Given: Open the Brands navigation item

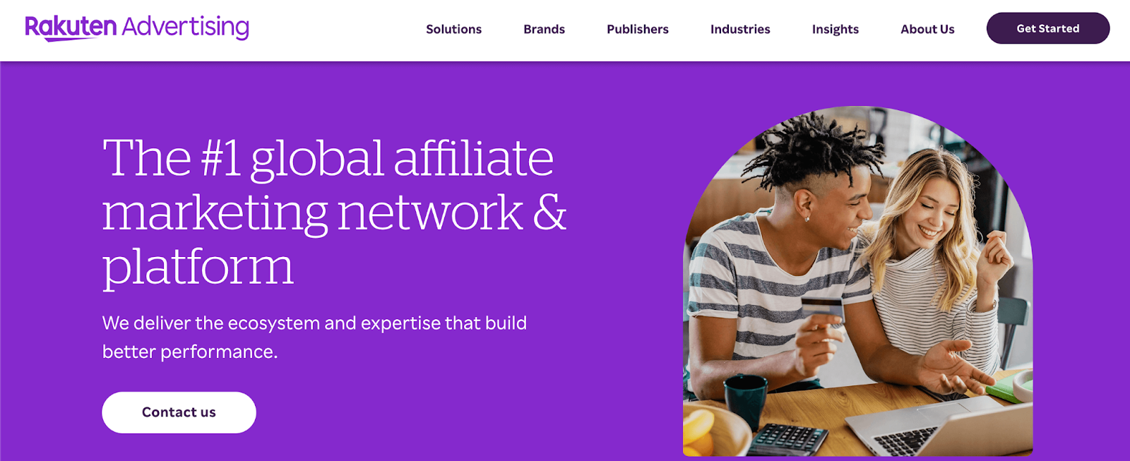Looking at the screenshot, I should tap(544, 29).
